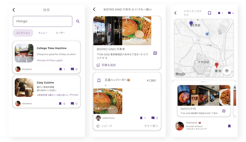Tap the ¥1,380 price
Screen dimensions: 246x142
pyautogui.click(x=151, y=80)
